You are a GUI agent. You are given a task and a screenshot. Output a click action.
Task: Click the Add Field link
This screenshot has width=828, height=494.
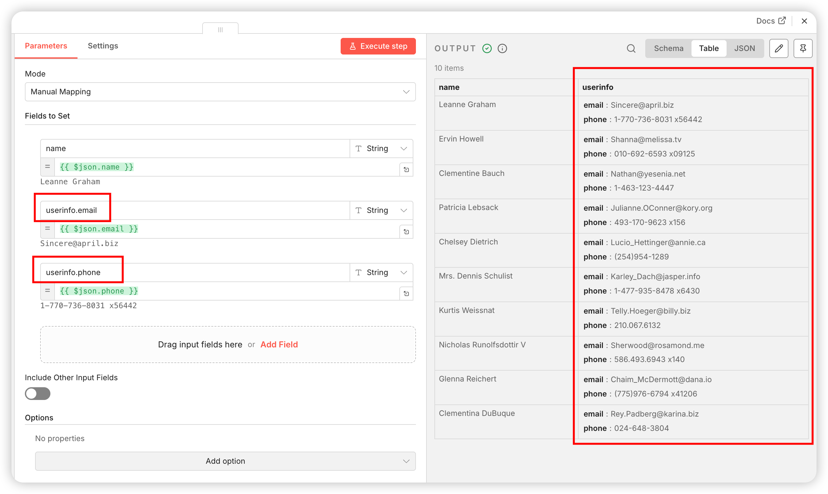point(279,345)
